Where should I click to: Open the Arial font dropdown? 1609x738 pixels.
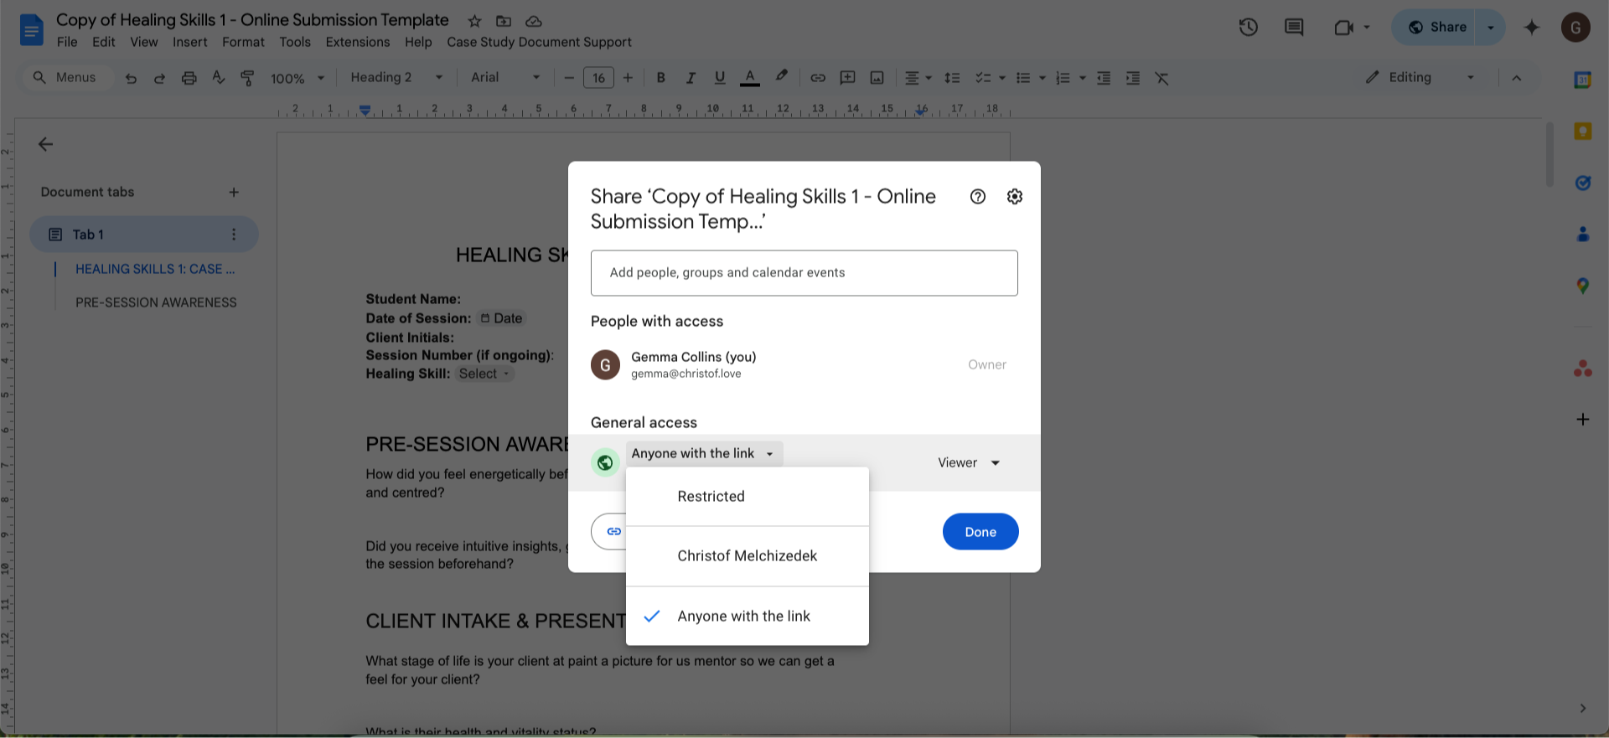pos(505,78)
